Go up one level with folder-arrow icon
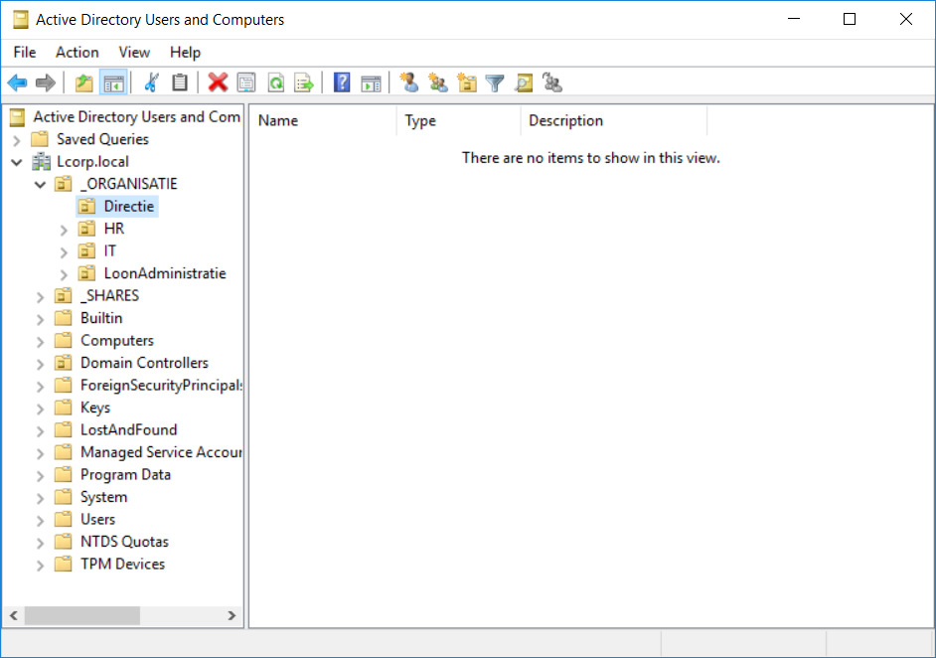 pos(83,82)
